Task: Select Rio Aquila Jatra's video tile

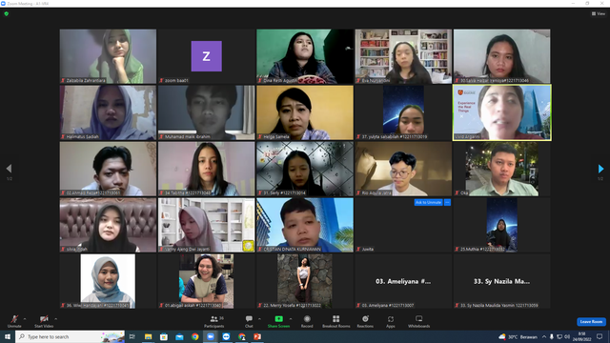Action: tap(403, 169)
